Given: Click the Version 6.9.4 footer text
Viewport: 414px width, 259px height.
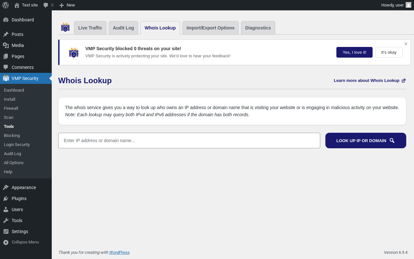Looking at the screenshot, I should pos(396,253).
